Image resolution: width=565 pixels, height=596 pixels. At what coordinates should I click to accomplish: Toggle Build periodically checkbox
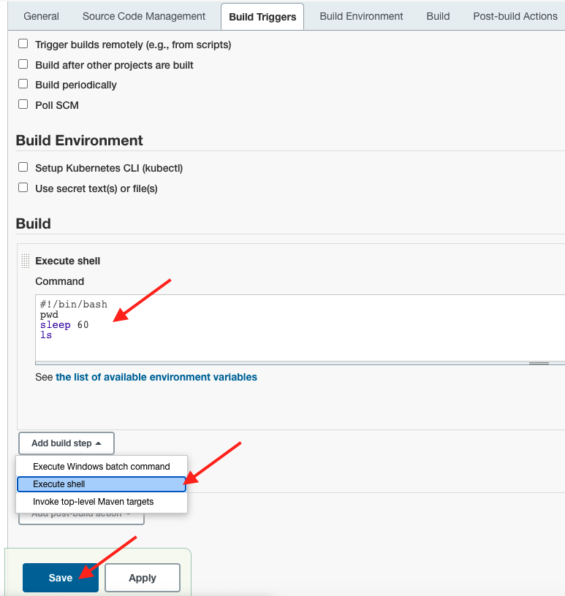click(x=23, y=84)
